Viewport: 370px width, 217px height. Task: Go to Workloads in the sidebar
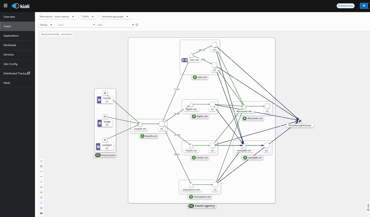coord(10,45)
